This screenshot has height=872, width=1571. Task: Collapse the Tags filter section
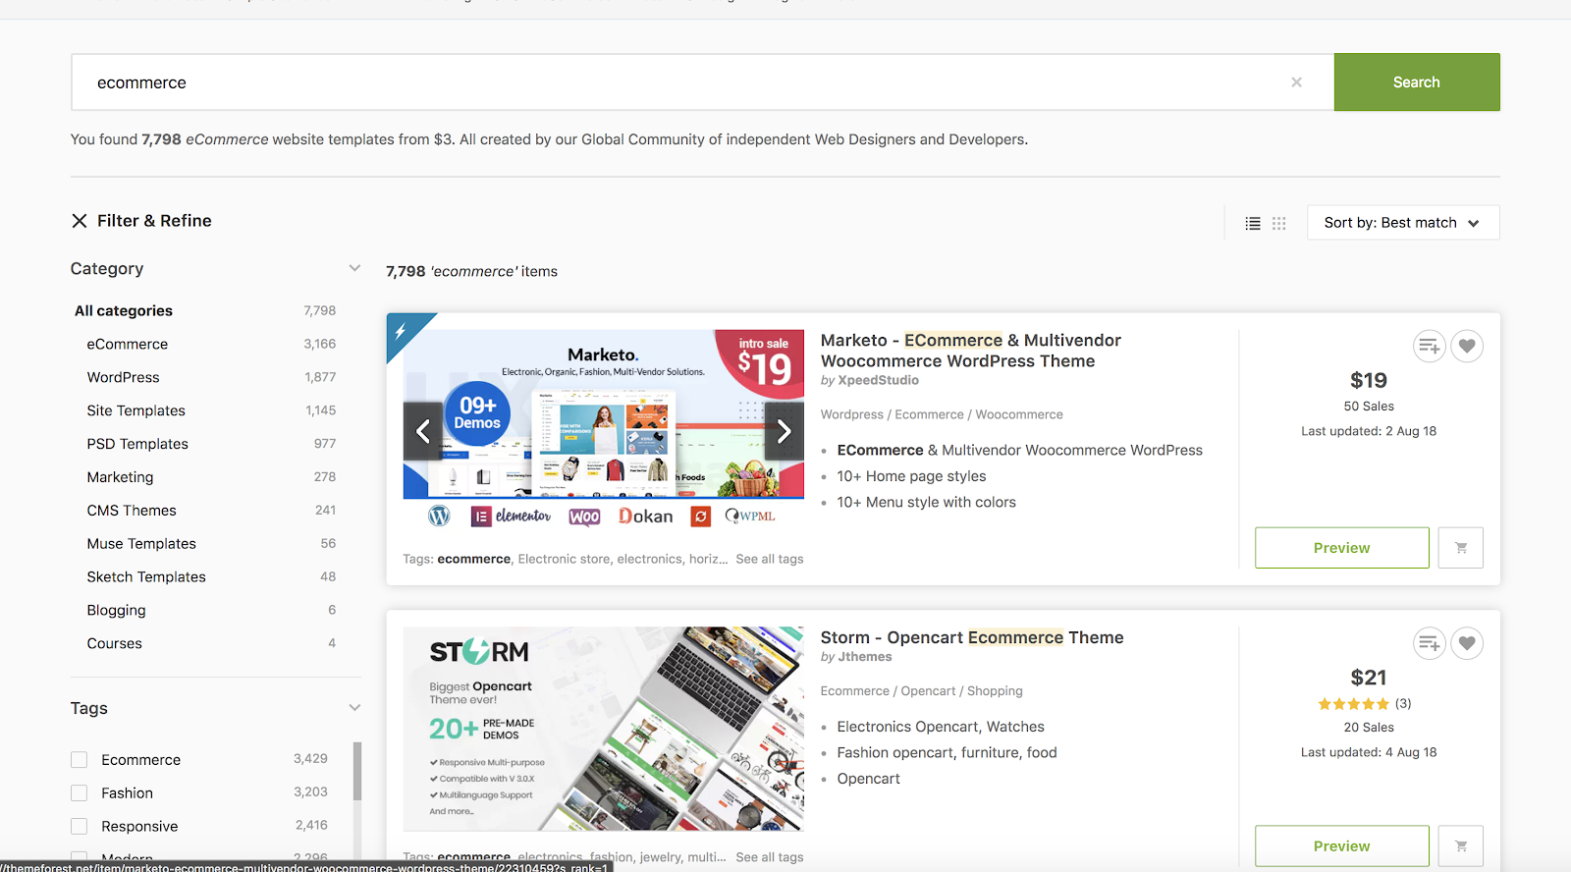click(x=354, y=708)
